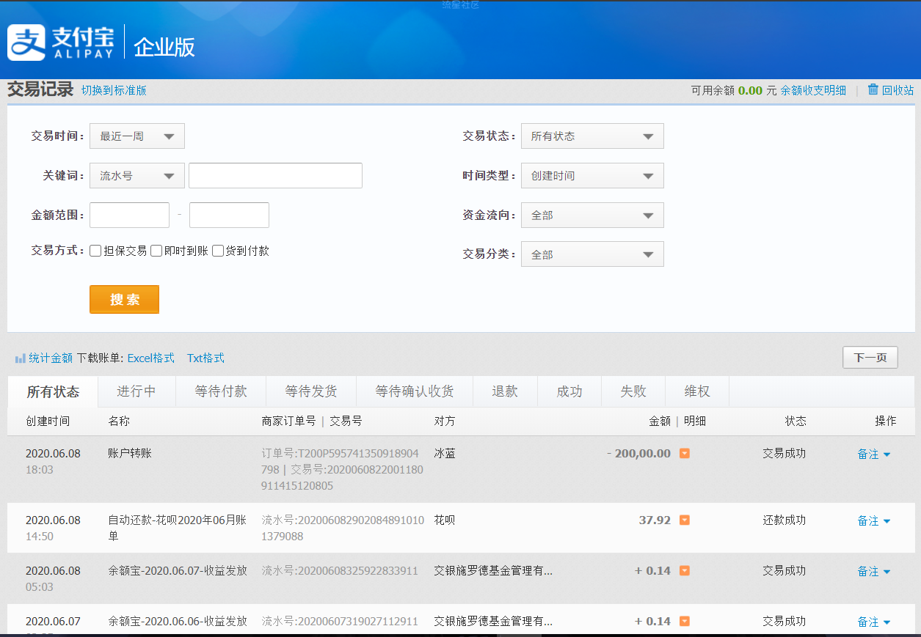
Task: Switch to the 等待发货 tab
Action: [x=311, y=391]
